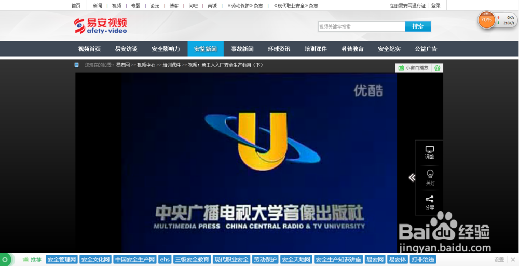Open the 事故新闻 nav tab
The width and height of the screenshot is (519, 266).
[242, 49]
